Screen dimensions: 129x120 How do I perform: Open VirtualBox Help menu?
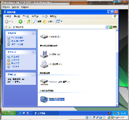(x=25, y=7)
